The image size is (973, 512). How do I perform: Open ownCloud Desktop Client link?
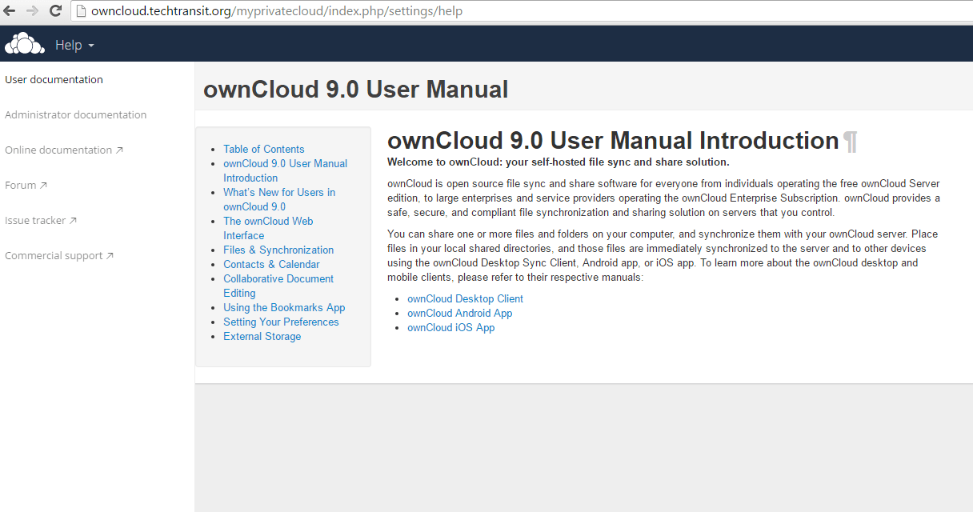(465, 298)
